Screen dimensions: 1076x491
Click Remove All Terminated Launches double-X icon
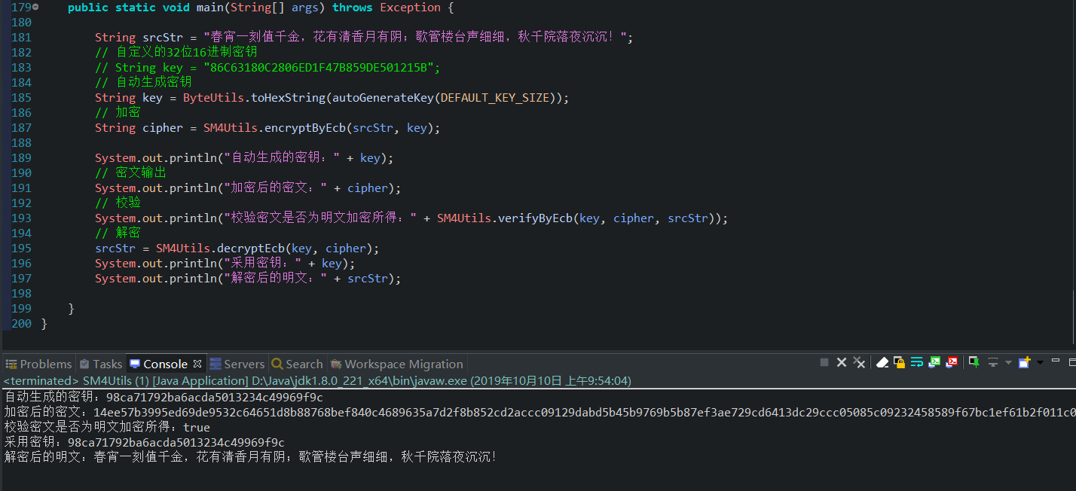click(859, 362)
